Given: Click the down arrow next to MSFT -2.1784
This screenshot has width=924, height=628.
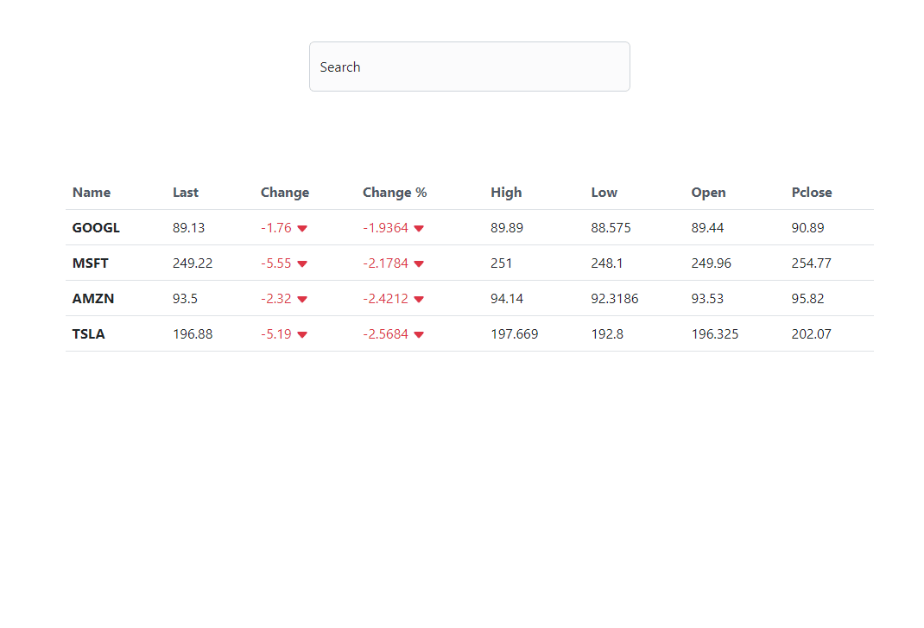Looking at the screenshot, I should [x=419, y=264].
